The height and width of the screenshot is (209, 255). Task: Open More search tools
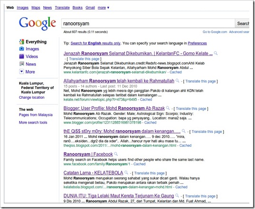tap(33, 123)
